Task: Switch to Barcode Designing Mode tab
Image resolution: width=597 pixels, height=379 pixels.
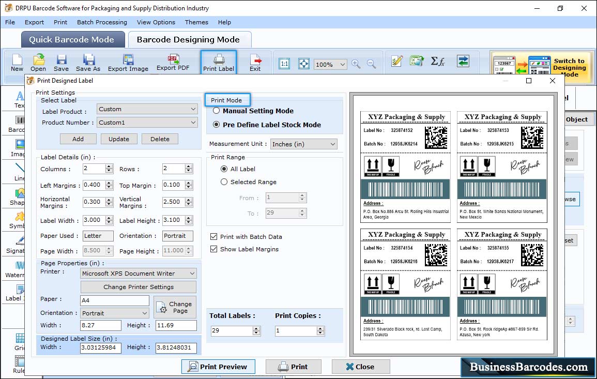Action: (189, 40)
